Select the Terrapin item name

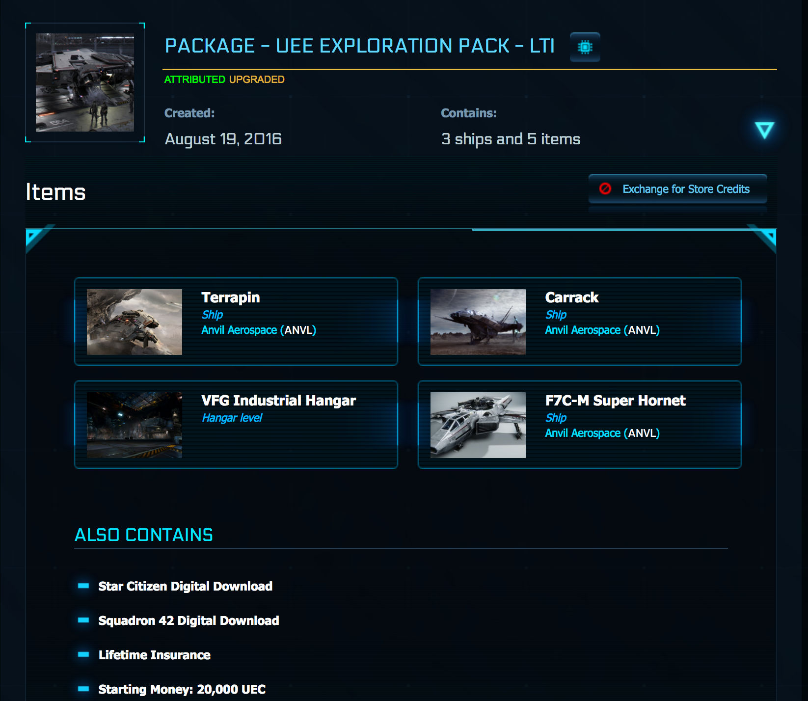(231, 297)
